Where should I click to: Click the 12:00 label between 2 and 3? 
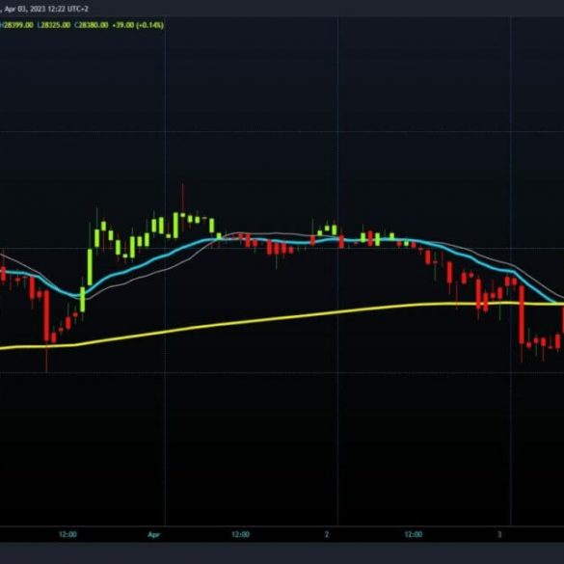tap(414, 534)
